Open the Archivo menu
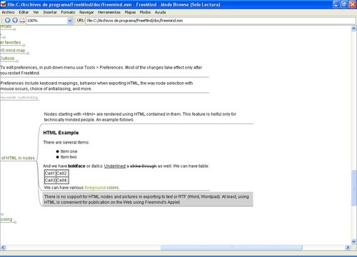 coord(8,12)
